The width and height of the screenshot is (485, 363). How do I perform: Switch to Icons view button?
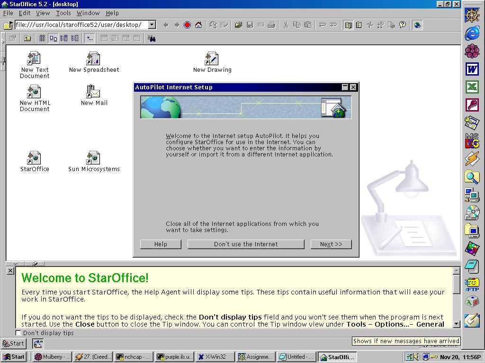[53, 38]
